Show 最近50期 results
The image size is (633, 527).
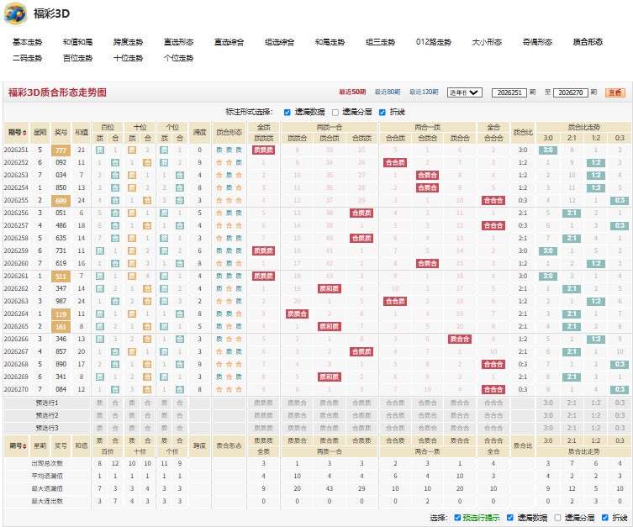coord(352,92)
